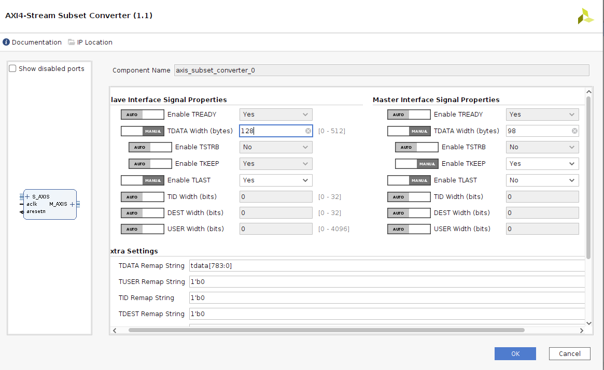Open slave Enable TSTRB dropdown
The width and height of the screenshot is (604, 370).
click(276, 147)
